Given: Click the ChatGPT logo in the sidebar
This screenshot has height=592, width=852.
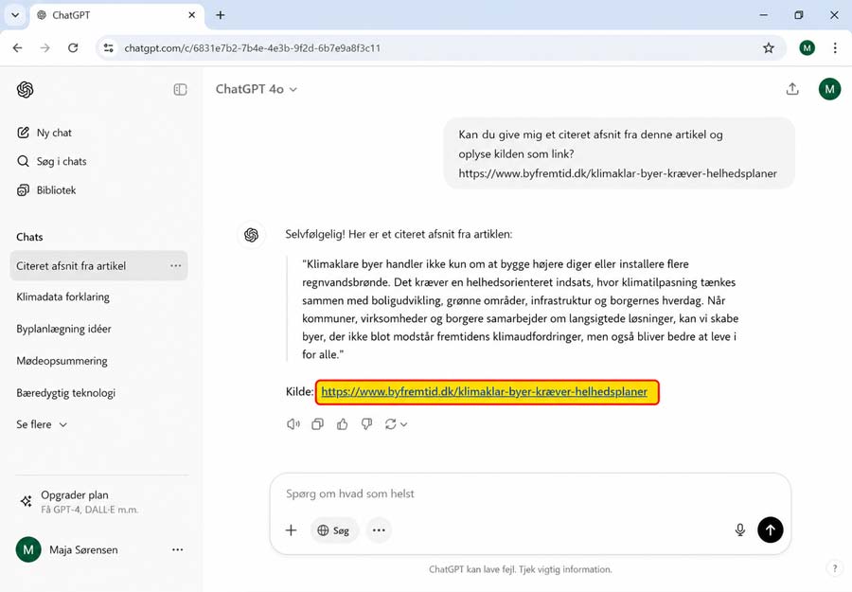Looking at the screenshot, I should coord(25,89).
